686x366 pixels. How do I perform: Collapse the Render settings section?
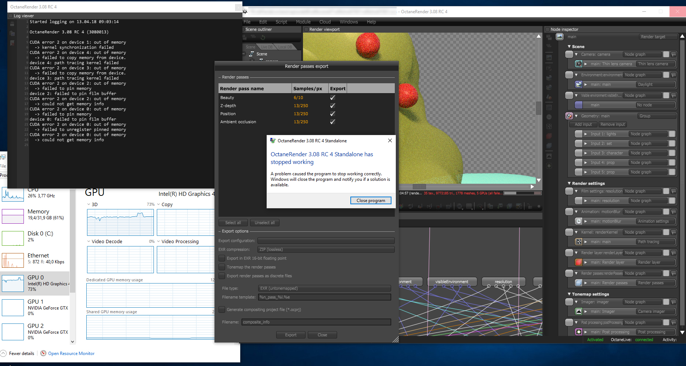tap(569, 183)
